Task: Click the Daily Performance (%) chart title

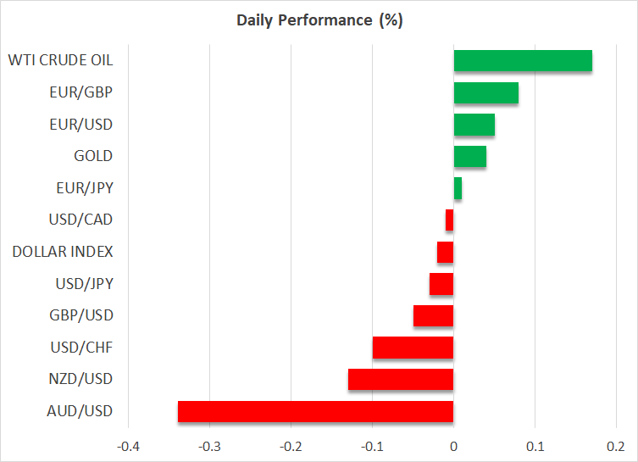Action: click(319, 20)
